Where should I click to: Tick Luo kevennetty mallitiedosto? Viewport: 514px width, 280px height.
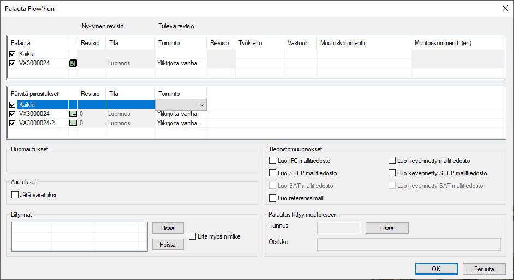(392, 161)
